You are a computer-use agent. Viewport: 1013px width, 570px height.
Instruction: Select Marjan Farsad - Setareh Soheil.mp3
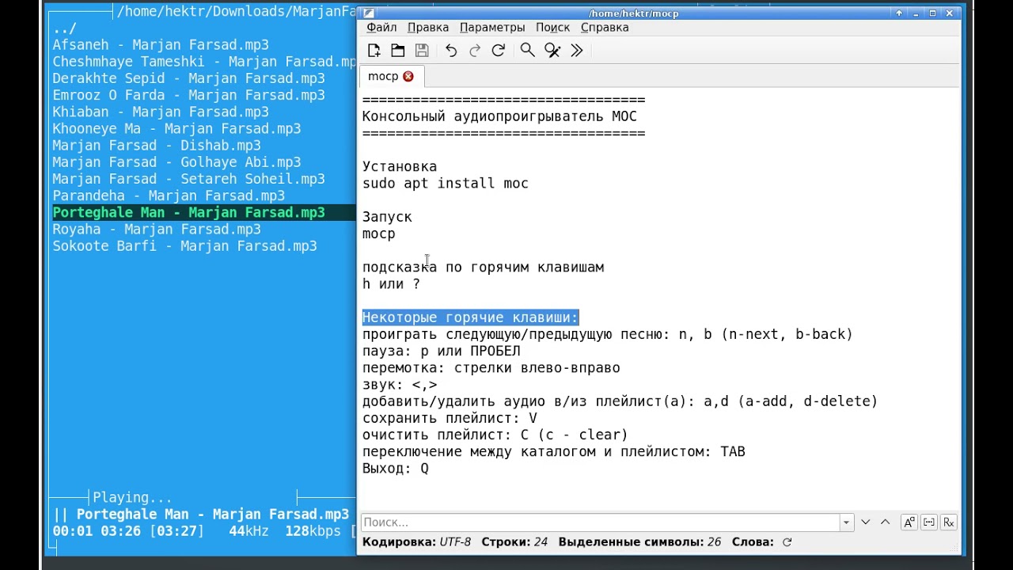[x=188, y=179]
